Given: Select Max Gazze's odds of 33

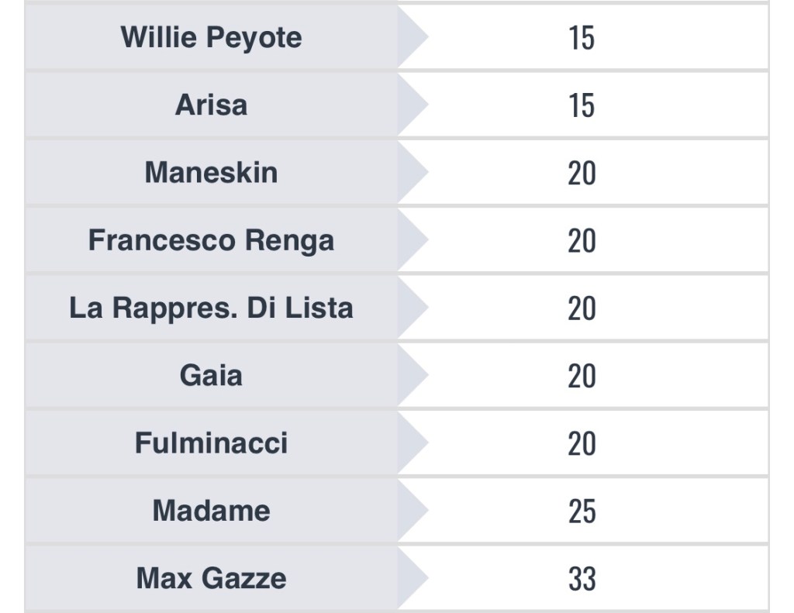Looking at the screenshot, I should (582, 578).
